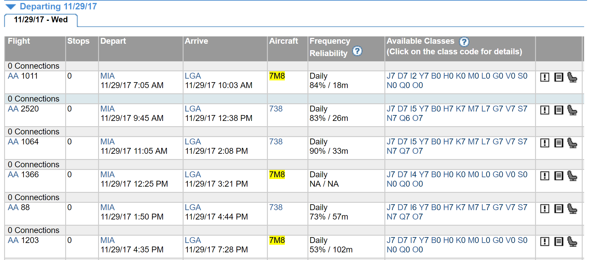Click the Frequency Reliability help icon
Screen dimensions: 590x260
(x=357, y=51)
